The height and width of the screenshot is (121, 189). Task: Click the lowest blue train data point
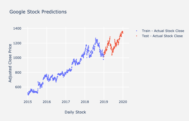coord(28,95)
